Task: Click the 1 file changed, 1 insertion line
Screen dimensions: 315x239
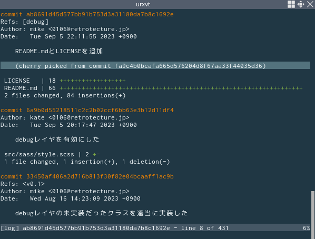Action: (x=87, y=162)
